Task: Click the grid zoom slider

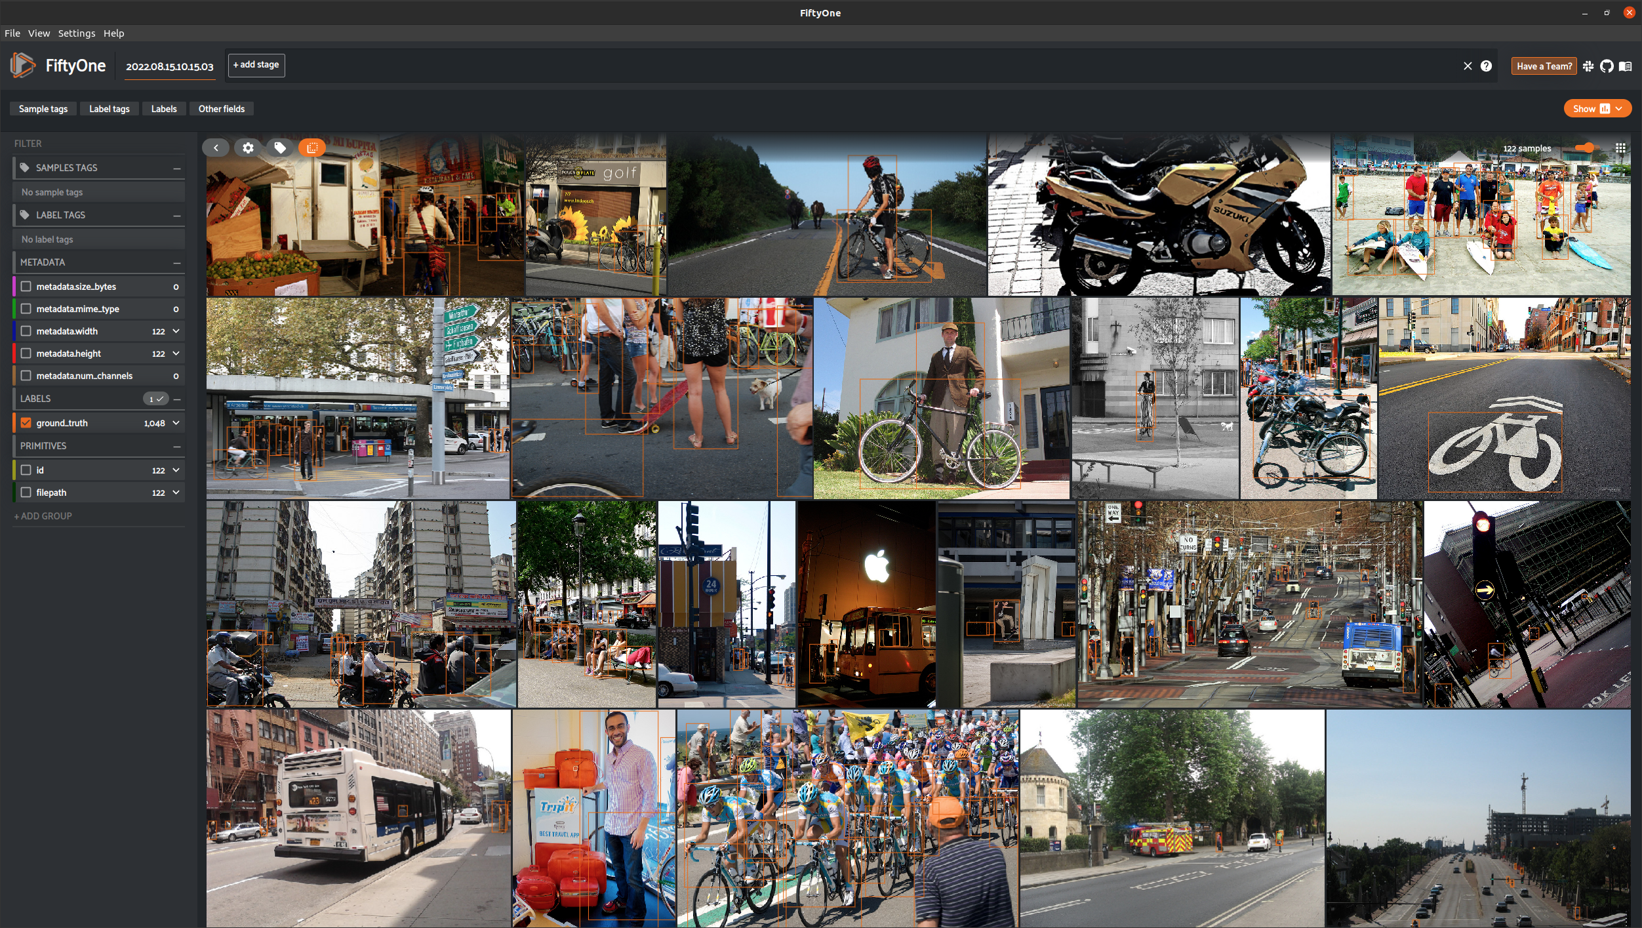Action: 1588,148
